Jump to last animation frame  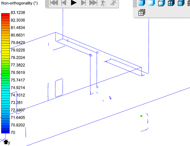click(93, 3)
